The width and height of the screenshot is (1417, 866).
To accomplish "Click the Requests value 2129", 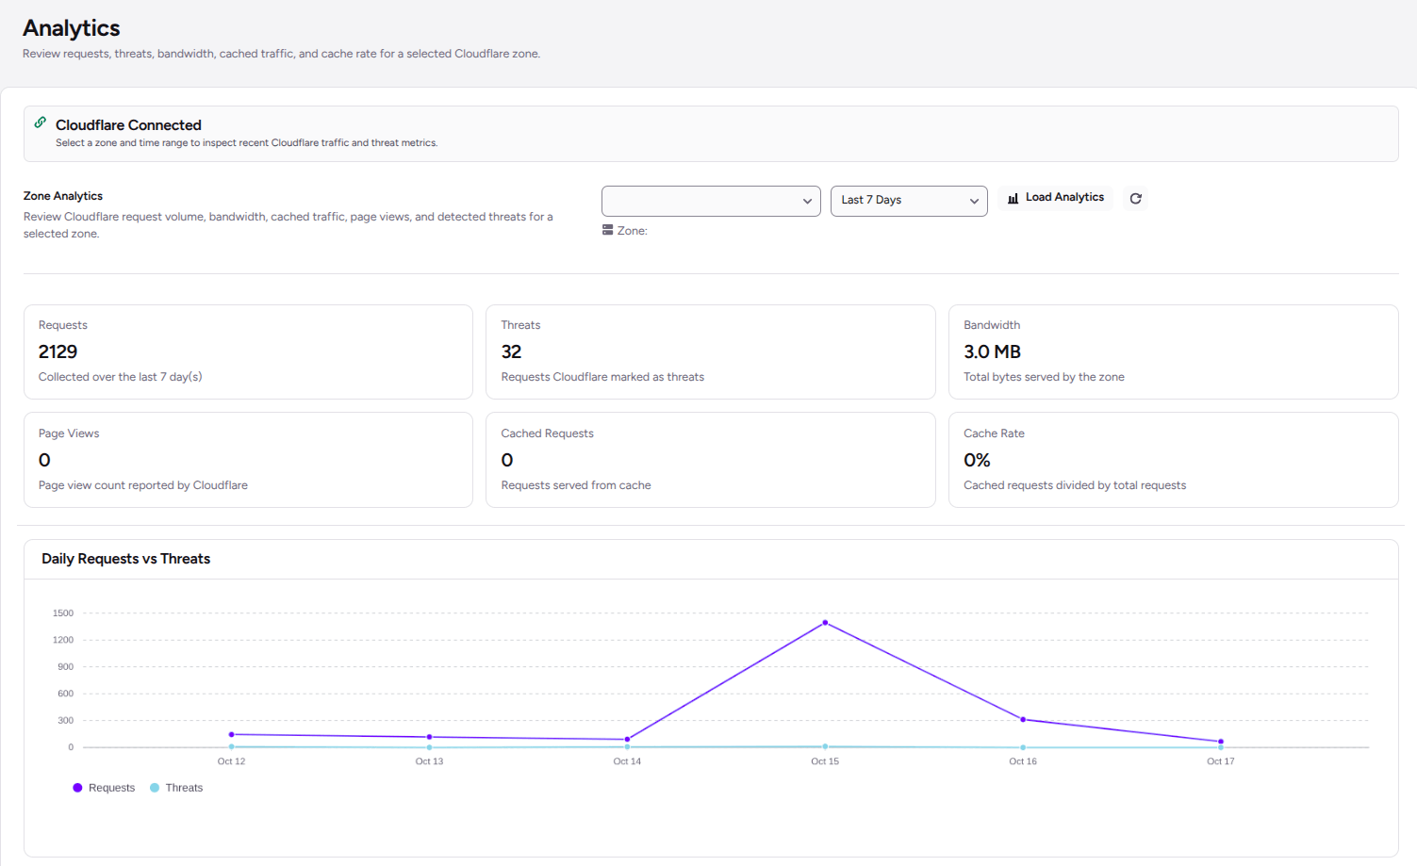I will click(58, 351).
